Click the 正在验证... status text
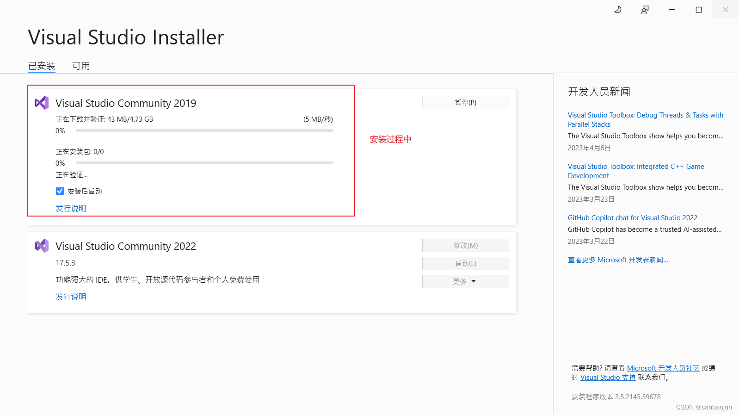Viewport: 739px width, 415px height. point(72,174)
